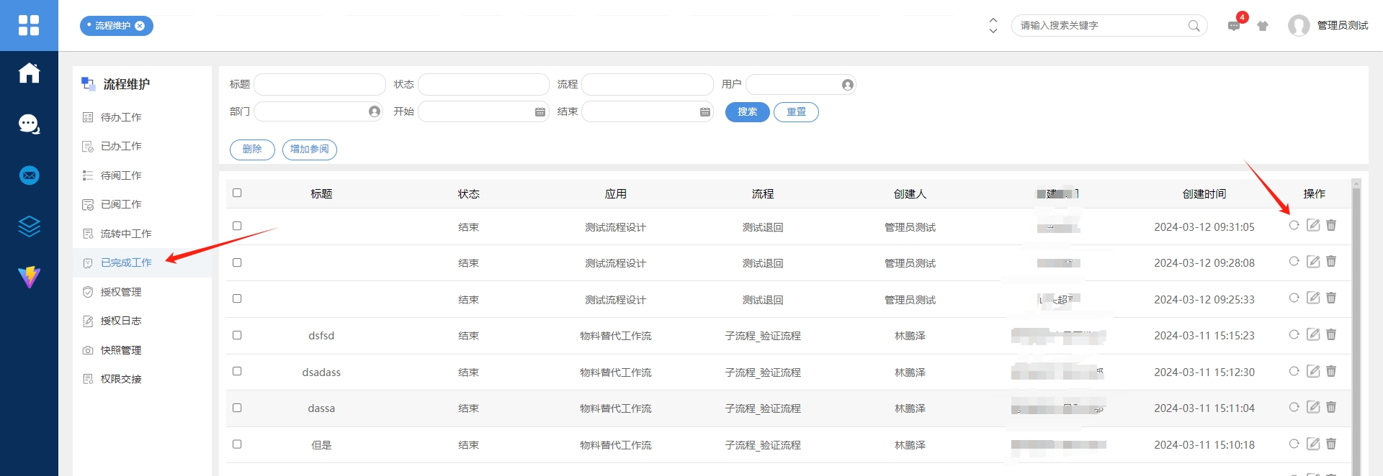Screen dimensions: 1383x476
Task: Check the checkbox for the dsfsd row
Action: (x=237, y=335)
